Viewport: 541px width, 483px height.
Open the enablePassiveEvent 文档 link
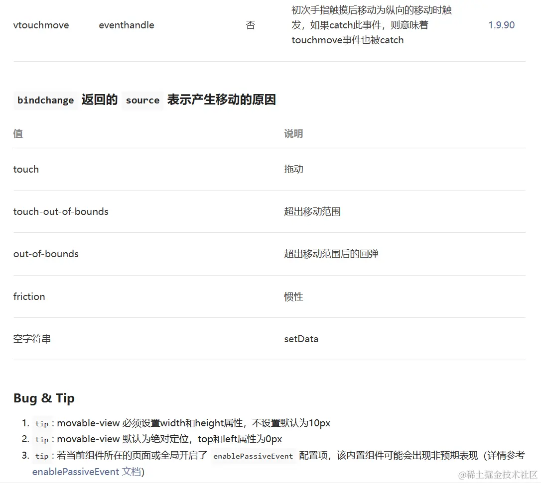coord(87,472)
